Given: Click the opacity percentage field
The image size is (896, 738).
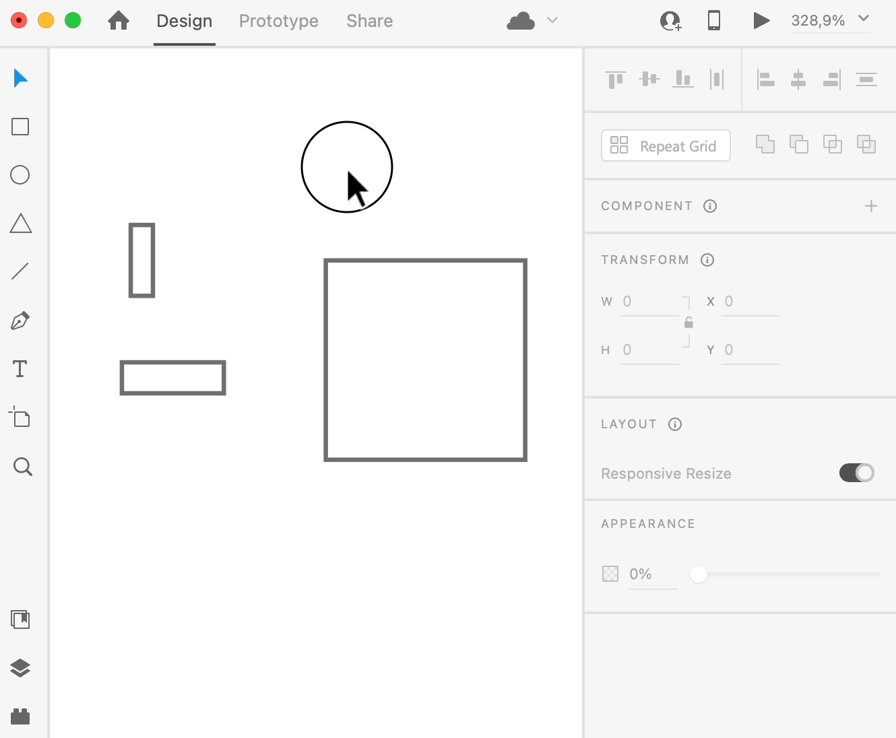Looking at the screenshot, I should click(x=653, y=574).
